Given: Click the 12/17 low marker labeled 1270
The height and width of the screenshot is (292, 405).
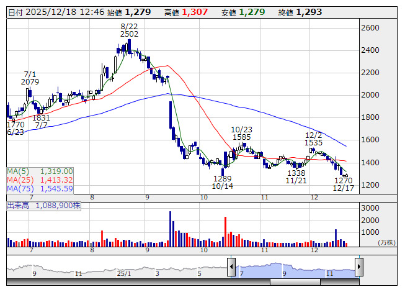Looking at the screenshot, I should pos(343,183).
